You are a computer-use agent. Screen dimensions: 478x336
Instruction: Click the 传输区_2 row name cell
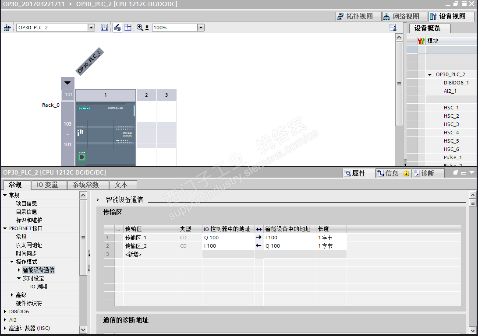pos(151,246)
